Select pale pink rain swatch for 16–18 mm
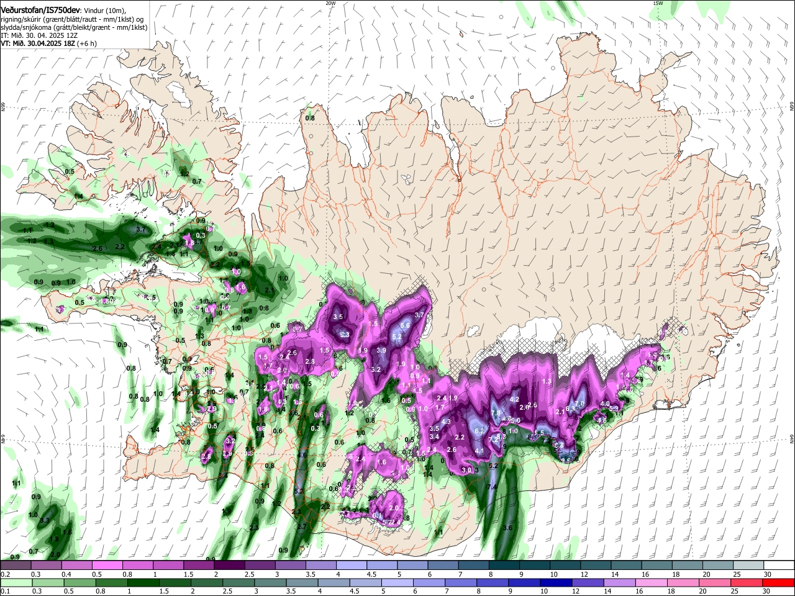Viewport: 795px width, 596px height. click(652, 582)
